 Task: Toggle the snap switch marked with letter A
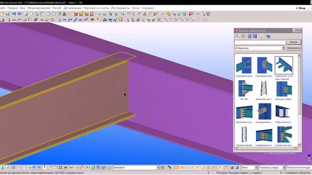tap(193, 167)
